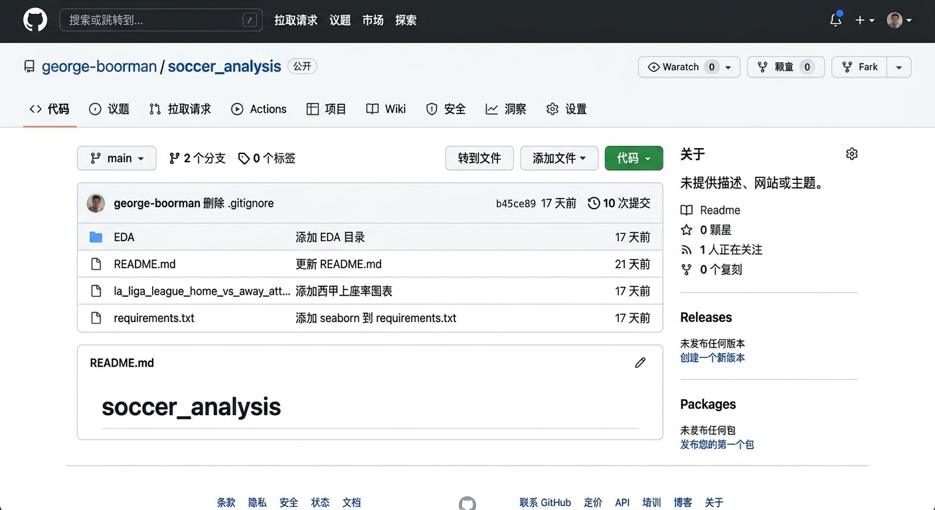The width and height of the screenshot is (935, 510).
Task: Click the Fark button
Action: click(860, 67)
